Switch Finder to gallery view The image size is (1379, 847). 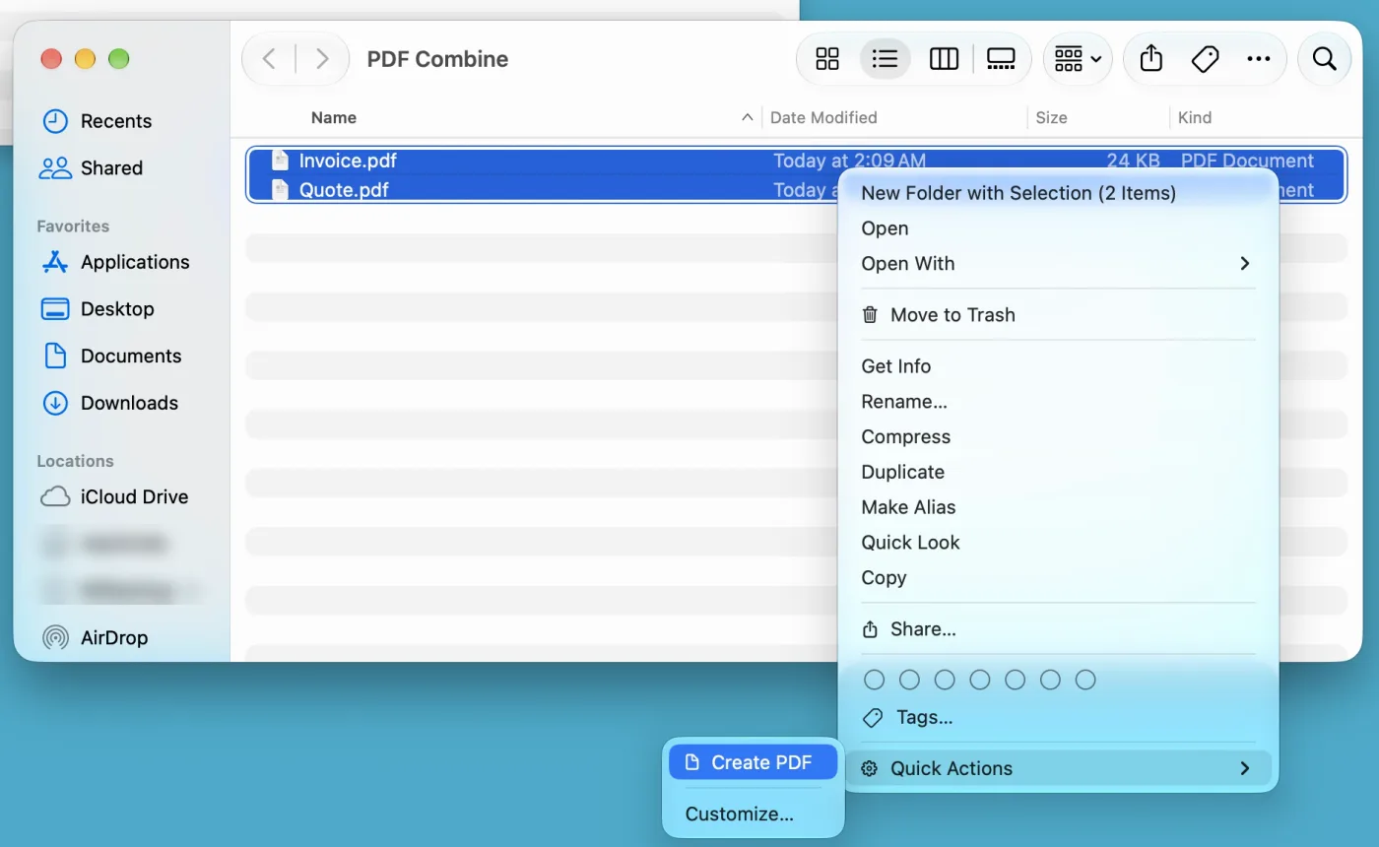coord(1001,59)
